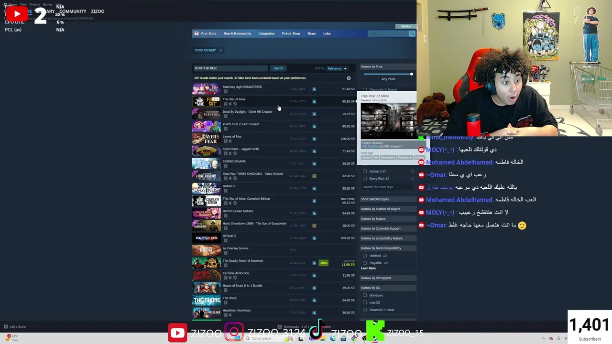
Task: Click review icon on DRAINUS row
Action: point(314,188)
